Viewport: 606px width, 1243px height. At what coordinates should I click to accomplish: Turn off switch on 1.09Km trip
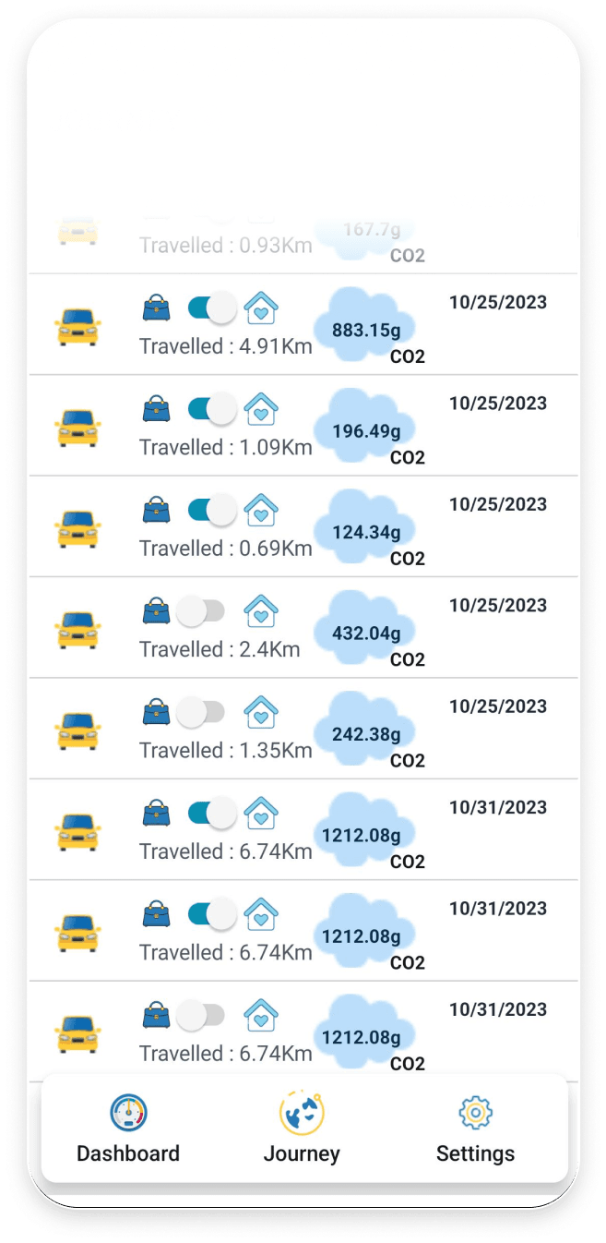coord(211,409)
